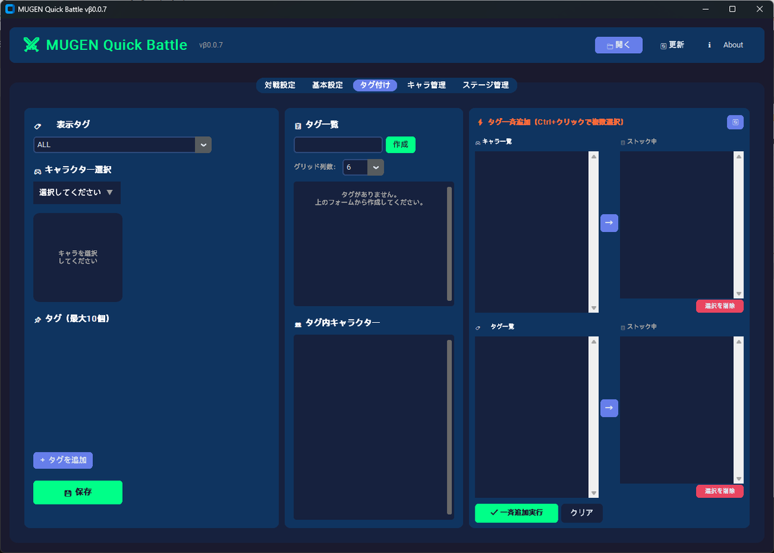Click the people icon beside タグ内キャラクター
774x553 pixels.
point(297,324)
